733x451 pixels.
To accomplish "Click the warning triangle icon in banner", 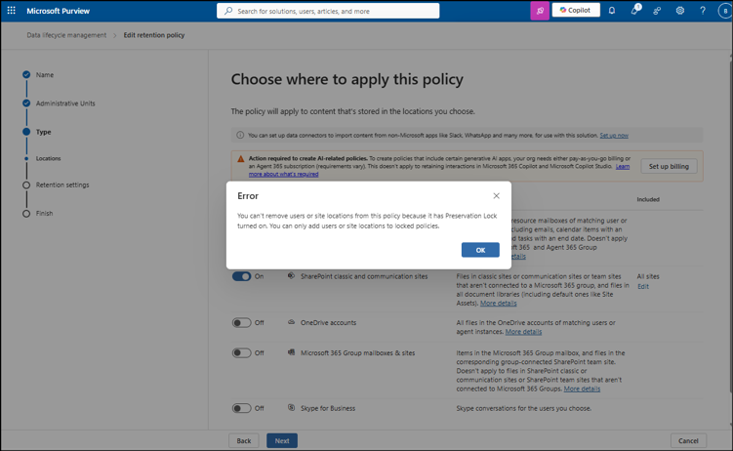I will pos(241,159).
